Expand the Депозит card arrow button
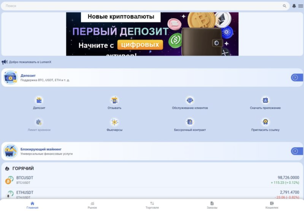 click(x=297, y=78)
